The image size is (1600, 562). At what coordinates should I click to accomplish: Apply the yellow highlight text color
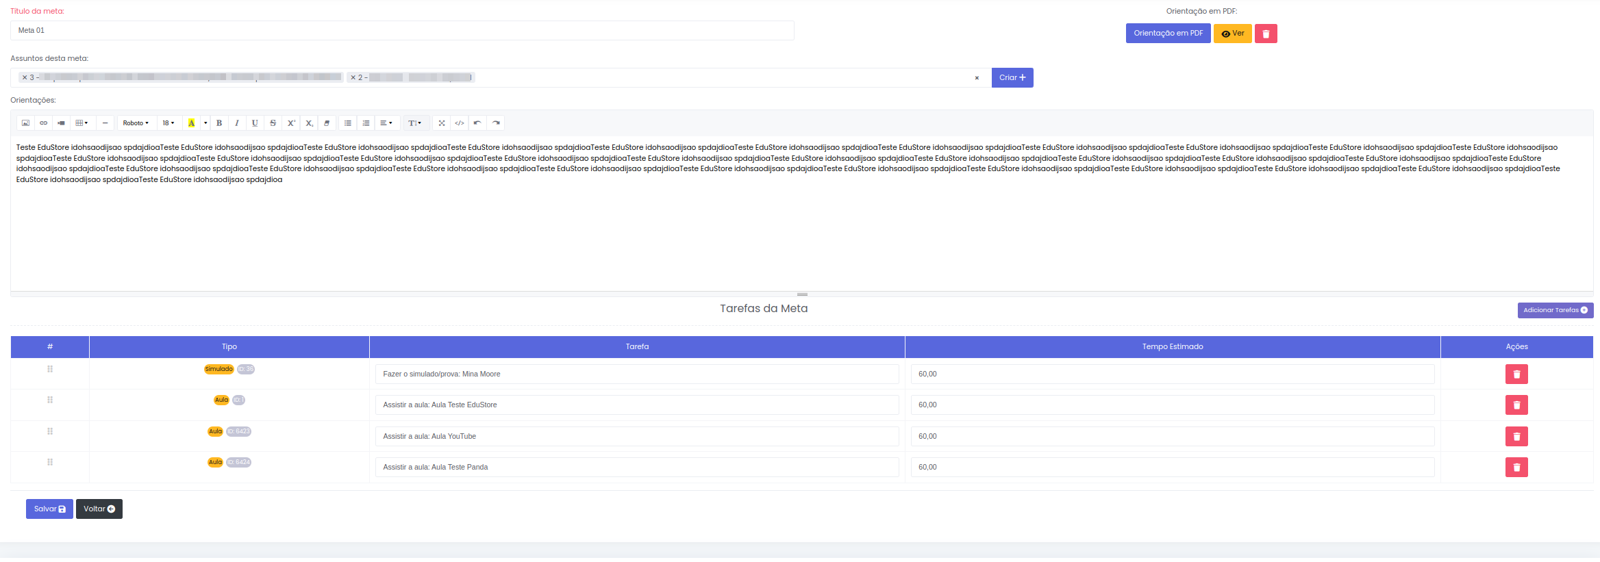point(192,123)
